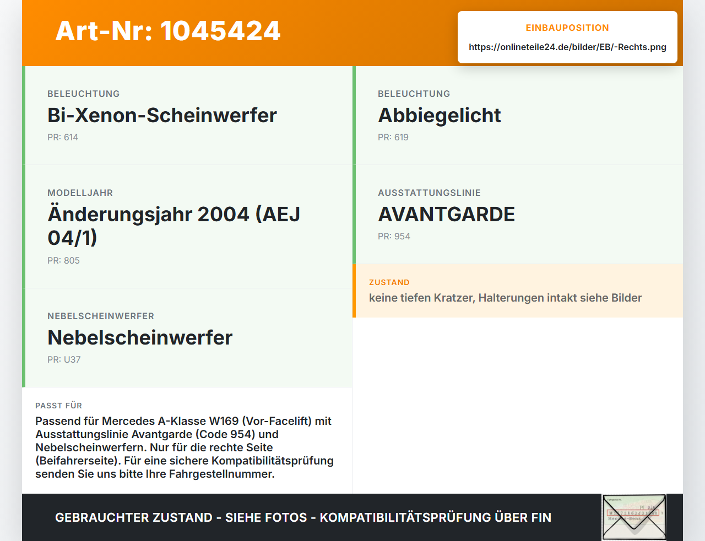
Task: Select the Abbiegelicht feature title
Action: click(x=440, y=115)
